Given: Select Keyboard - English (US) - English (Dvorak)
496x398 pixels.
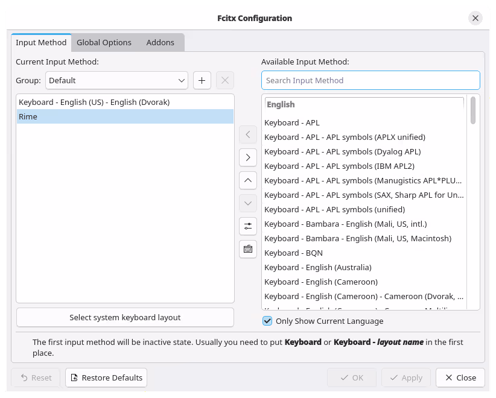Looking at the screenshot, I should pyautogui.click(x=125, y=102).
